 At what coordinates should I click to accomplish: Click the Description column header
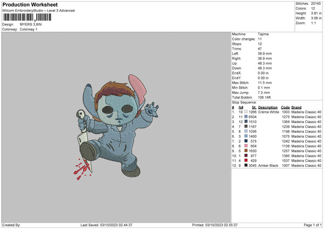coord(268,107)
